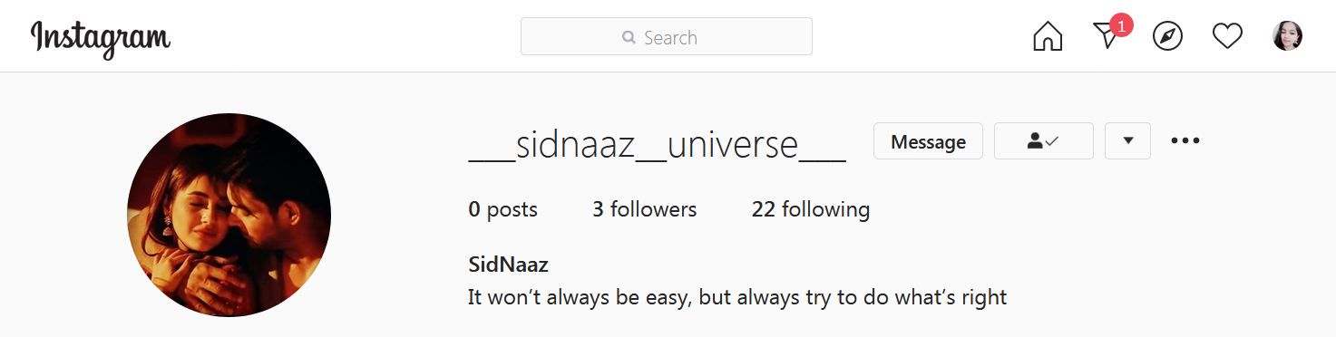Viewport: 1336px width, 337px height.
Task: View the SidNaaz couple profile picture
Action: [x=229, y=215]
